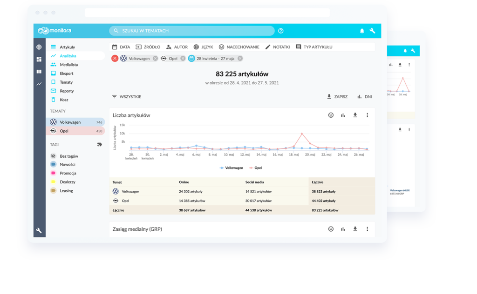Select the Volkswagen topic with count 746
Image resolution: width=477 pixels, height=294 pixels.
tap(75, 122)
